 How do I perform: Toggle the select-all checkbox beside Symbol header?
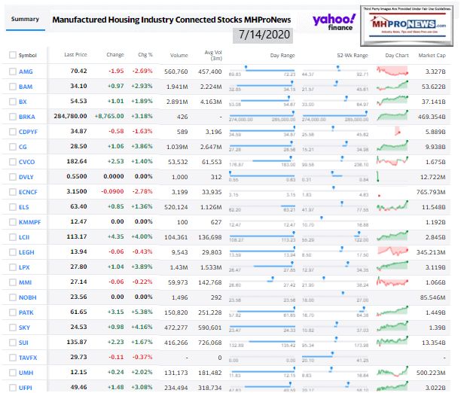point(12,55)
